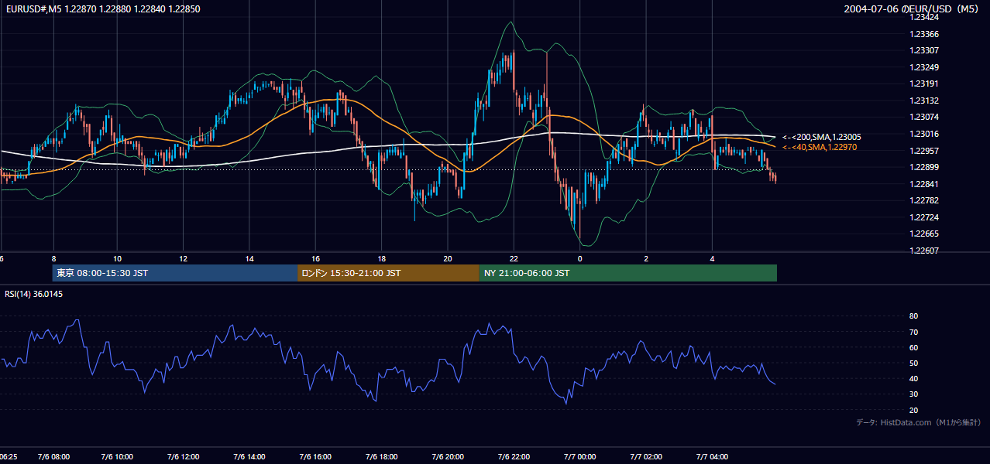Viewport: 990px width, 464px height.
Task: Click hour label 18 under the price chart
Action: coord(381,258)
